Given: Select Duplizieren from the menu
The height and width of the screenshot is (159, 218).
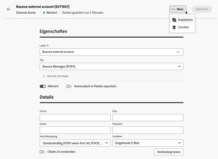Looking at the screenshot, I should click(185, 20).
